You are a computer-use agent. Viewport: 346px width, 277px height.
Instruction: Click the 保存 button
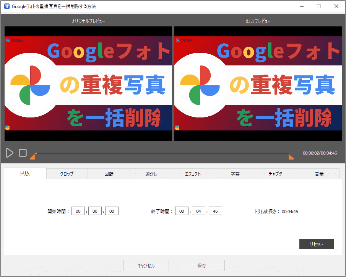201,266
